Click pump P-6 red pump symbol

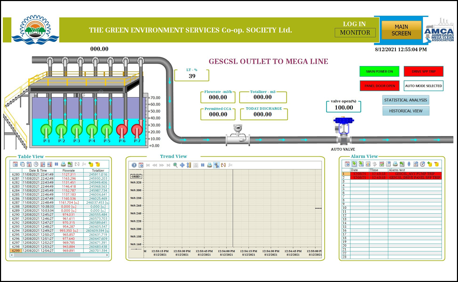pyautogui.click(x=122, y=130)
